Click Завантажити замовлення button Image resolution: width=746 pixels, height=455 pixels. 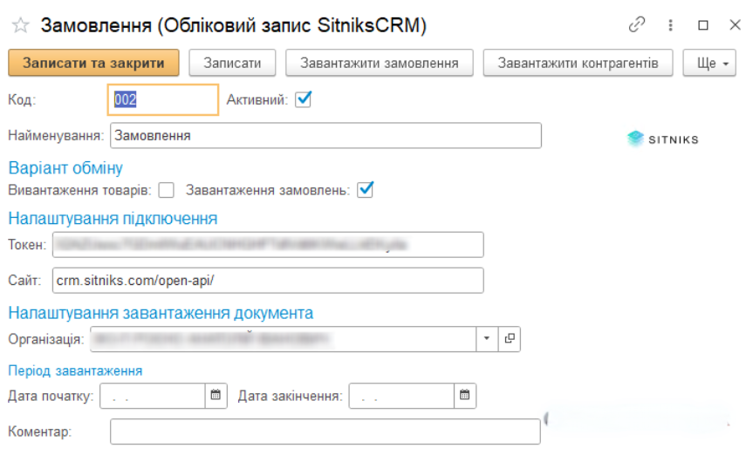pyautogui.click(x=380, y=63)
